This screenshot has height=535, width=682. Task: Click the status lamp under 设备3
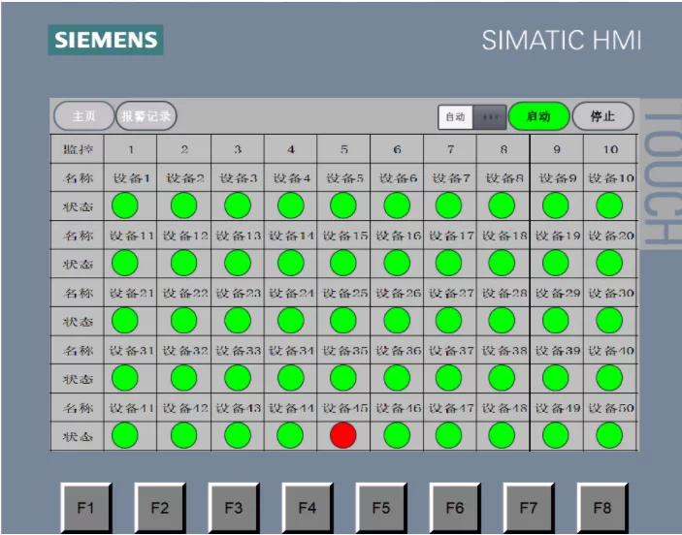(238, 205)
